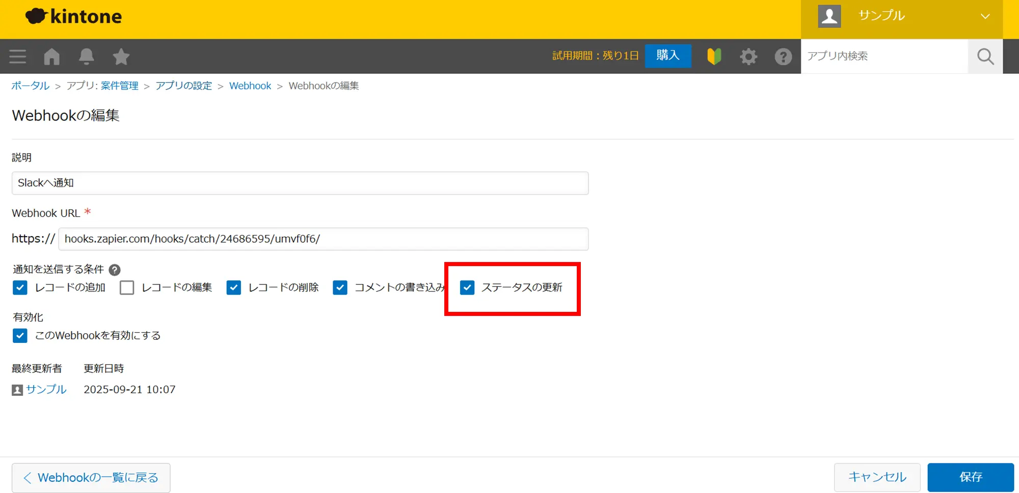Go to the home portal icon
The width and height of the screenshot is (1019, 493).
(51, 56)
